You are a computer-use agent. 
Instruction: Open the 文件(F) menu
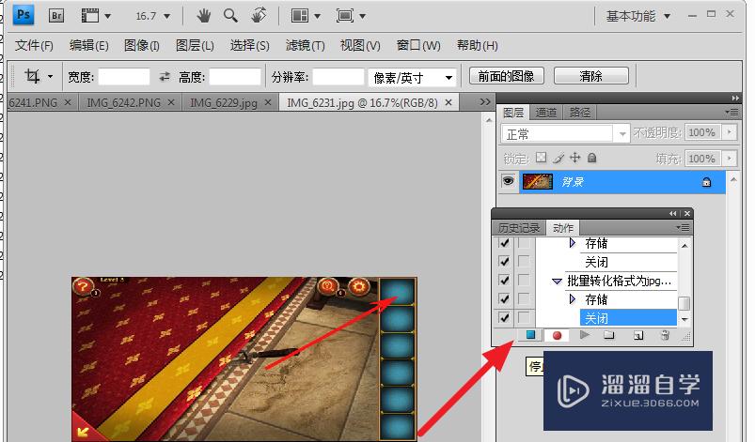[x=34, y=46]
